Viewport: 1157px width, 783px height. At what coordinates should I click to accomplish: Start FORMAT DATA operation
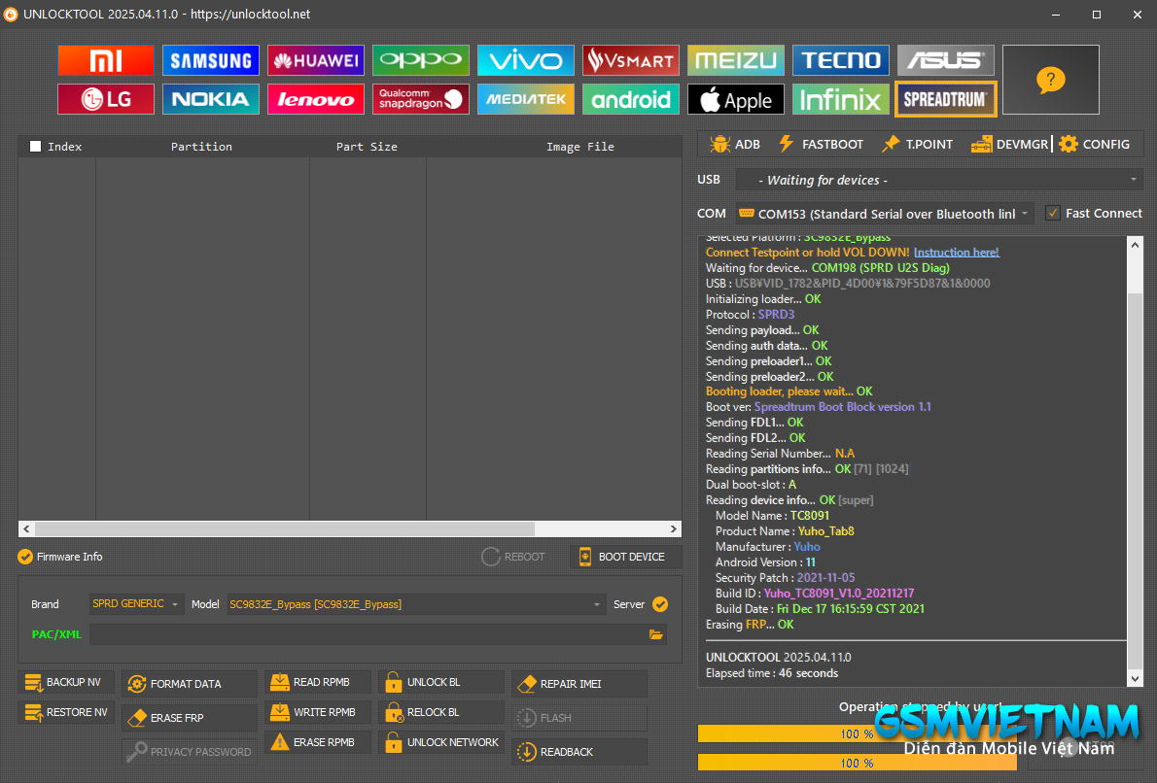pos(190,684)
